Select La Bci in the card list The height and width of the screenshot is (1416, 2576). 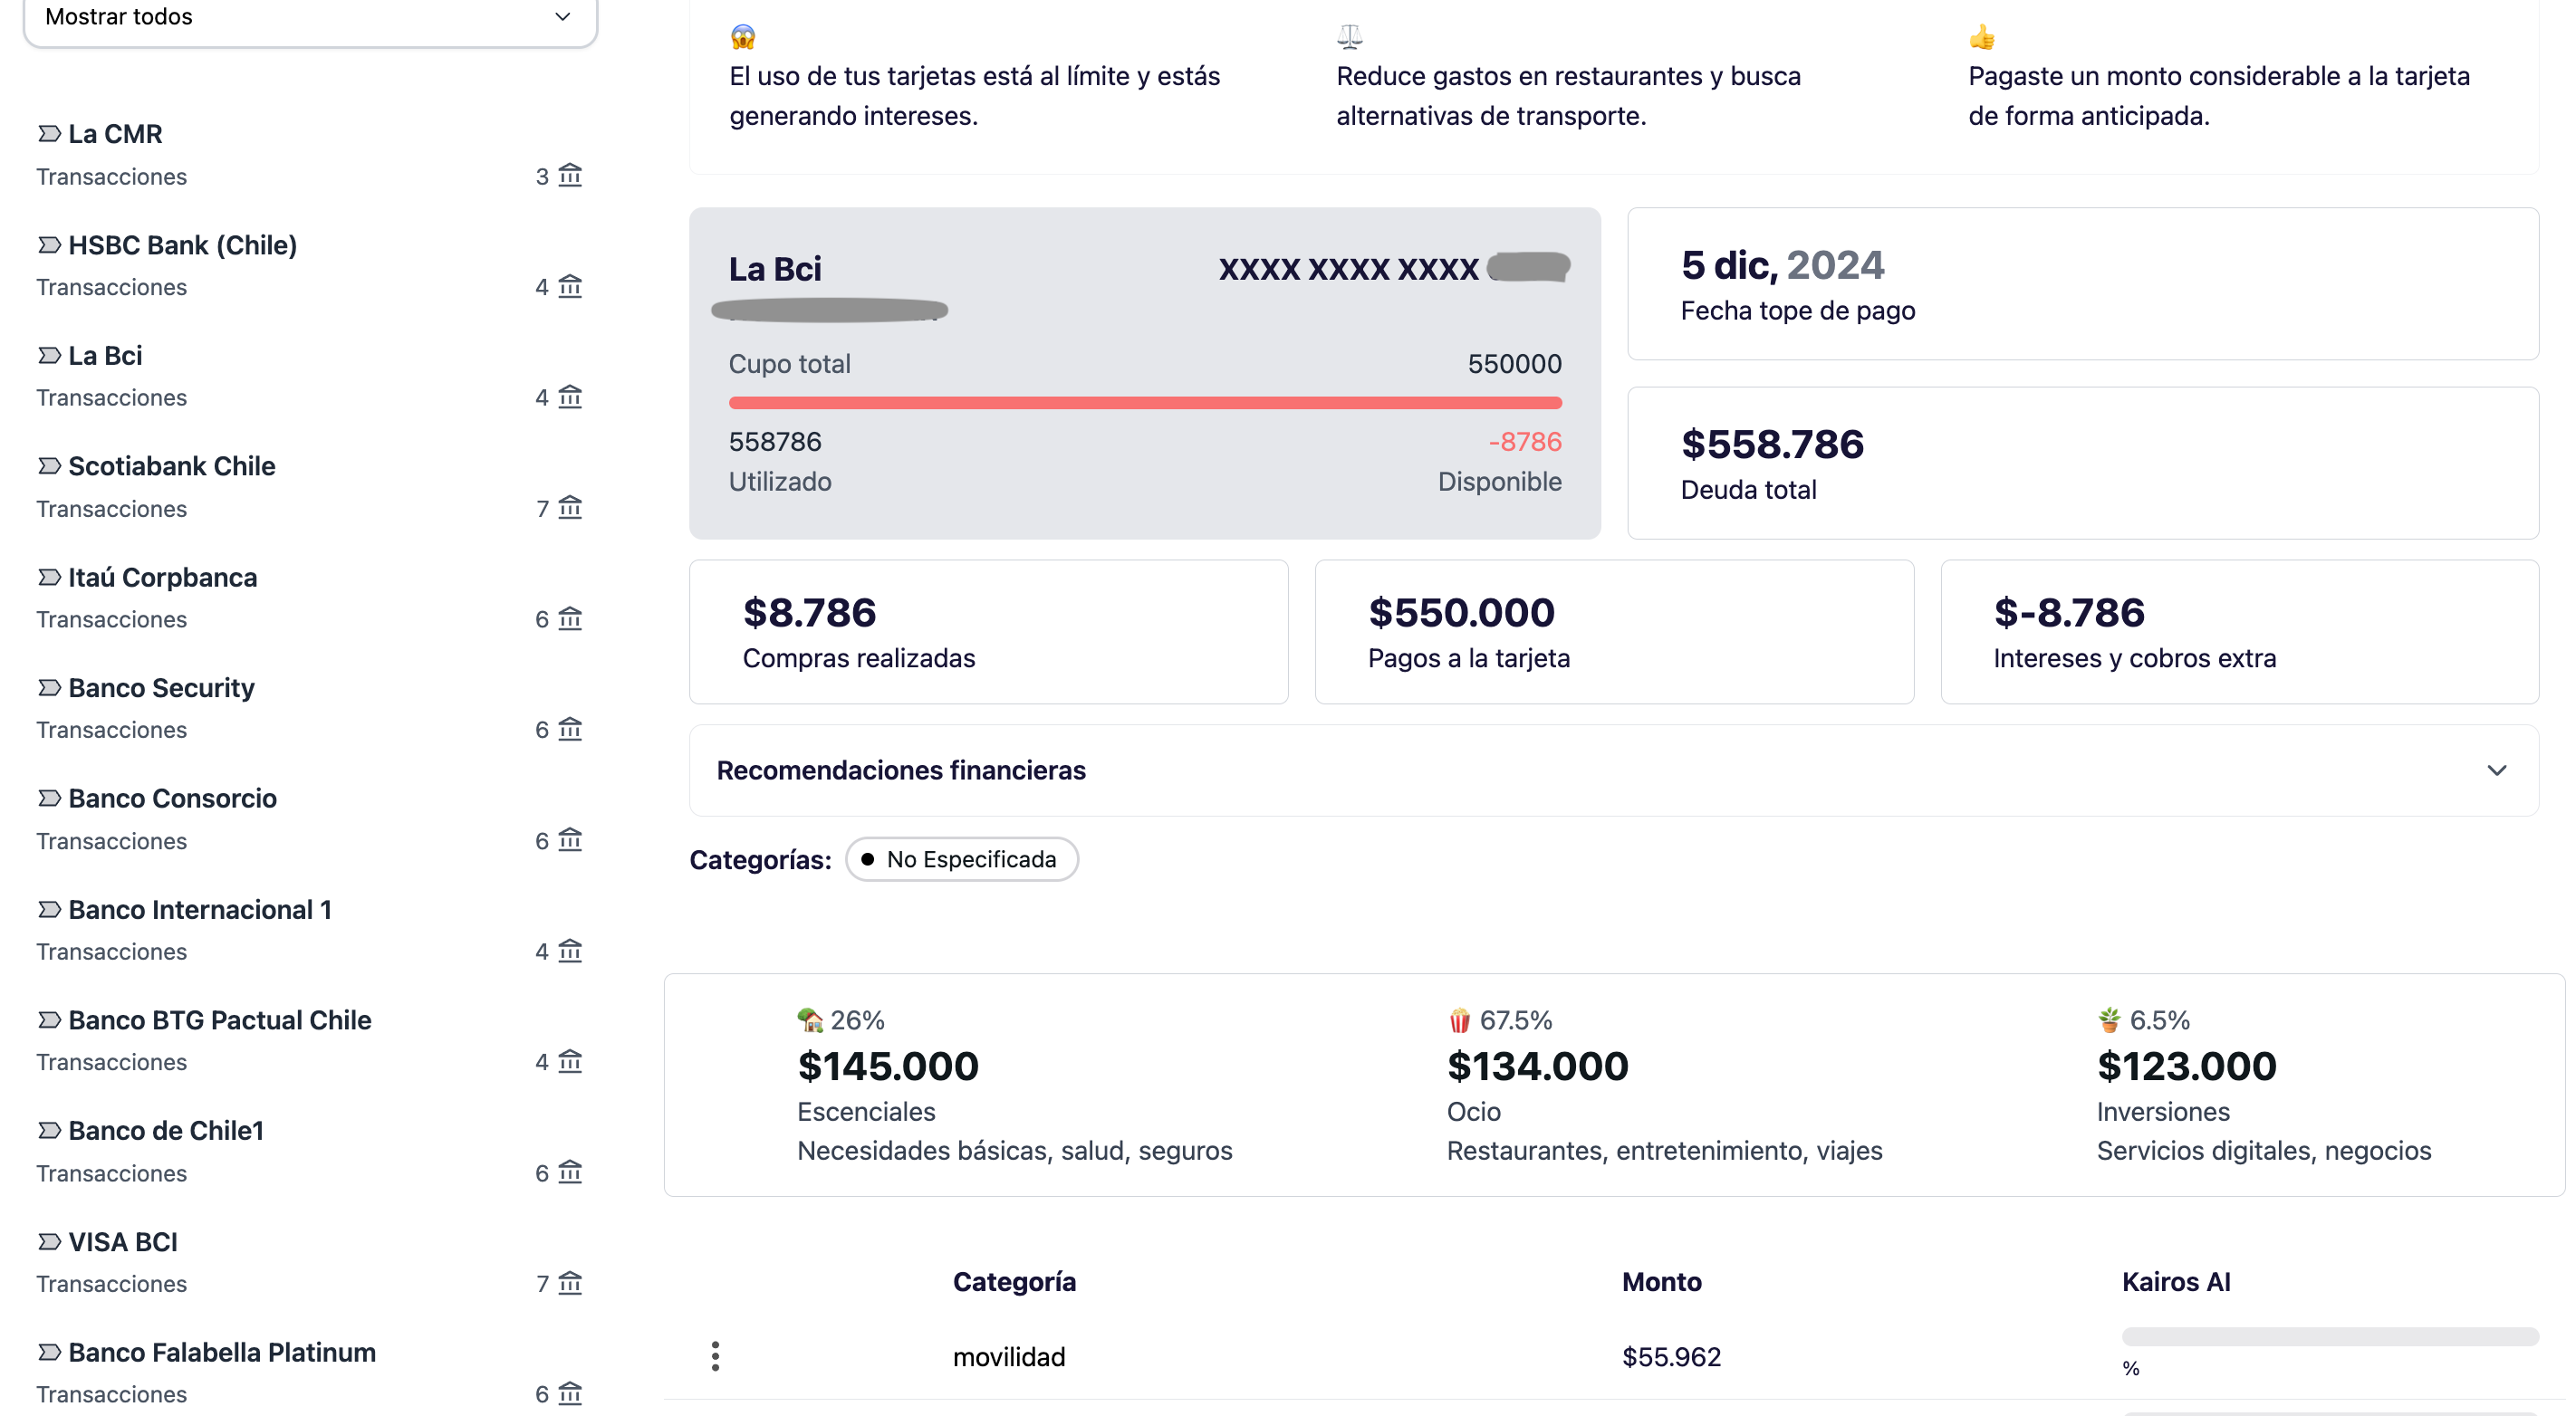[105, 356]
